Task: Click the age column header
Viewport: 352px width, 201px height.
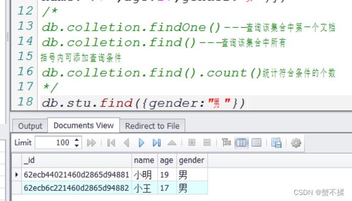Action: click(x=167, y=160)
